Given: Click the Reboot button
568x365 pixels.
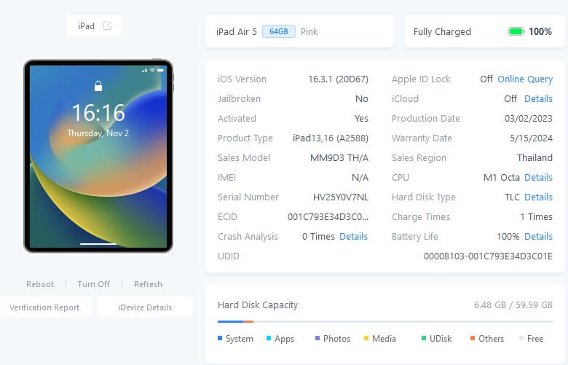Looking at the screenshot, I should point(40,284).
